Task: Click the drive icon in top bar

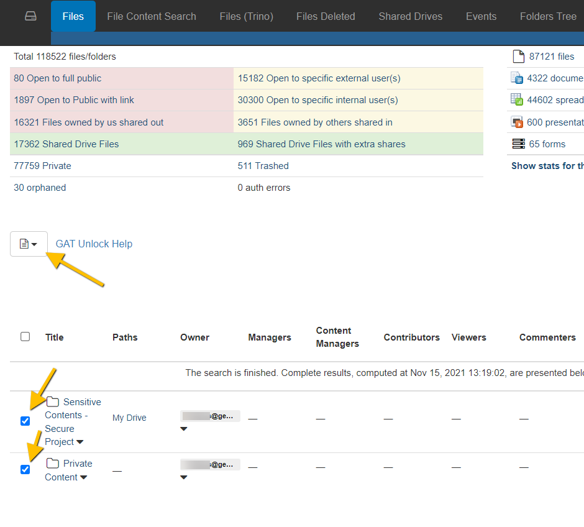Action: [30, 16]
